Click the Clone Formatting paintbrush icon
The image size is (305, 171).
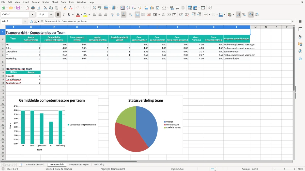pos(65,8)
